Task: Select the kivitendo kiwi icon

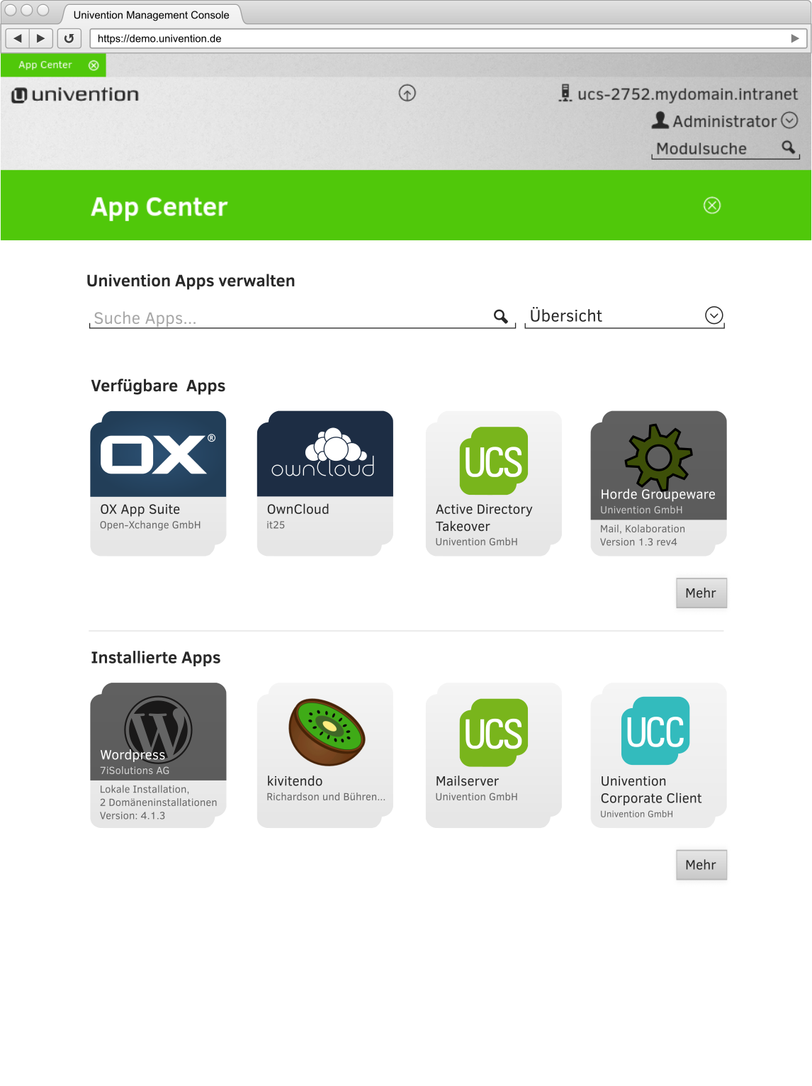Action: click(327, 732)
